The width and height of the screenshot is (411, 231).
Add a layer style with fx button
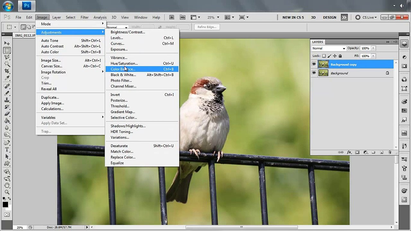click(x=349, y=152)
